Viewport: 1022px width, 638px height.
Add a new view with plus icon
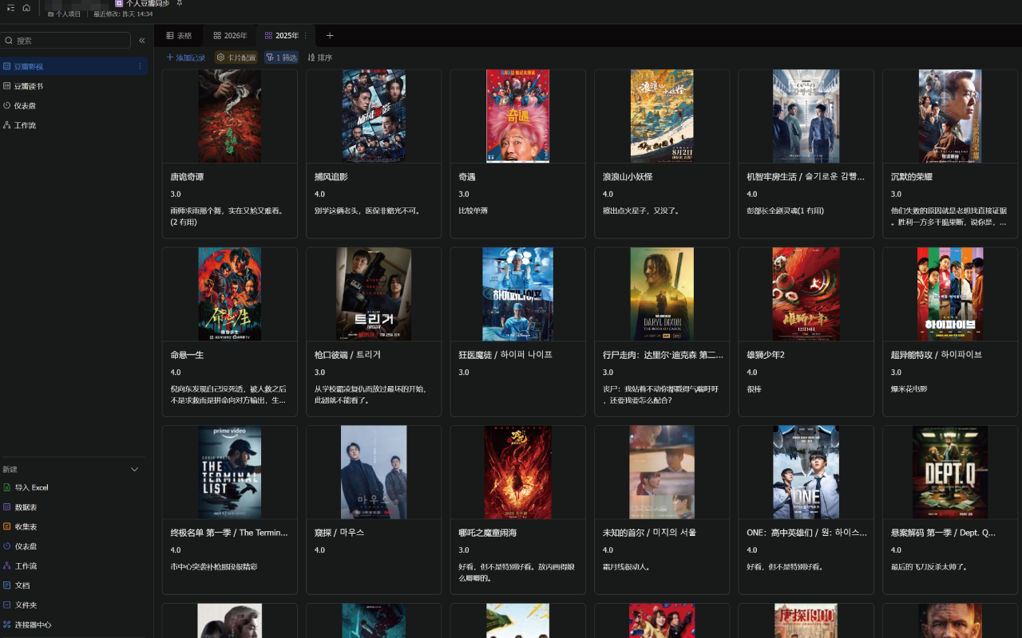click(330, 36)
